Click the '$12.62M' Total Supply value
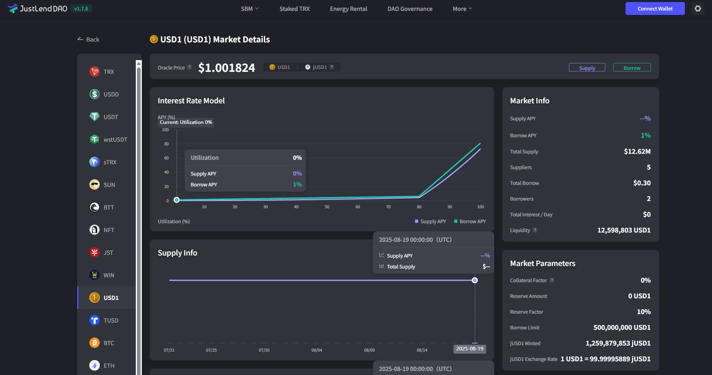 [x=637, y=151]
